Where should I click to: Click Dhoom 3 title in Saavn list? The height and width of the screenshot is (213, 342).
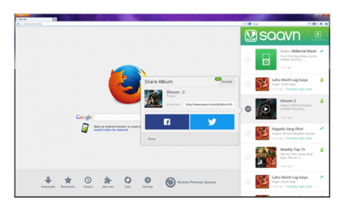click(288, 101)
